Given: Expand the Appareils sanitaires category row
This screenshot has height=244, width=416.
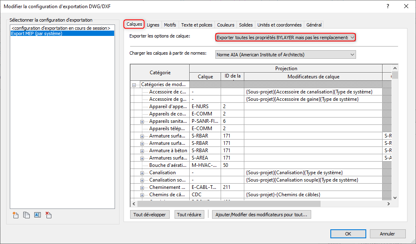Looking at the screenshot, I should pyautogui.click(x=142, y=121).
